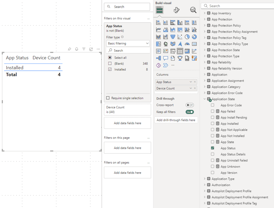Remove App Status from Columns

(x=195, y=82)
